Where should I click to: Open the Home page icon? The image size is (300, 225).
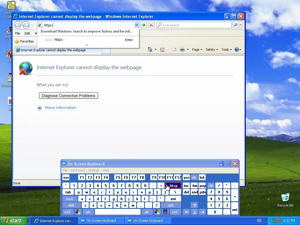[150, 50]
